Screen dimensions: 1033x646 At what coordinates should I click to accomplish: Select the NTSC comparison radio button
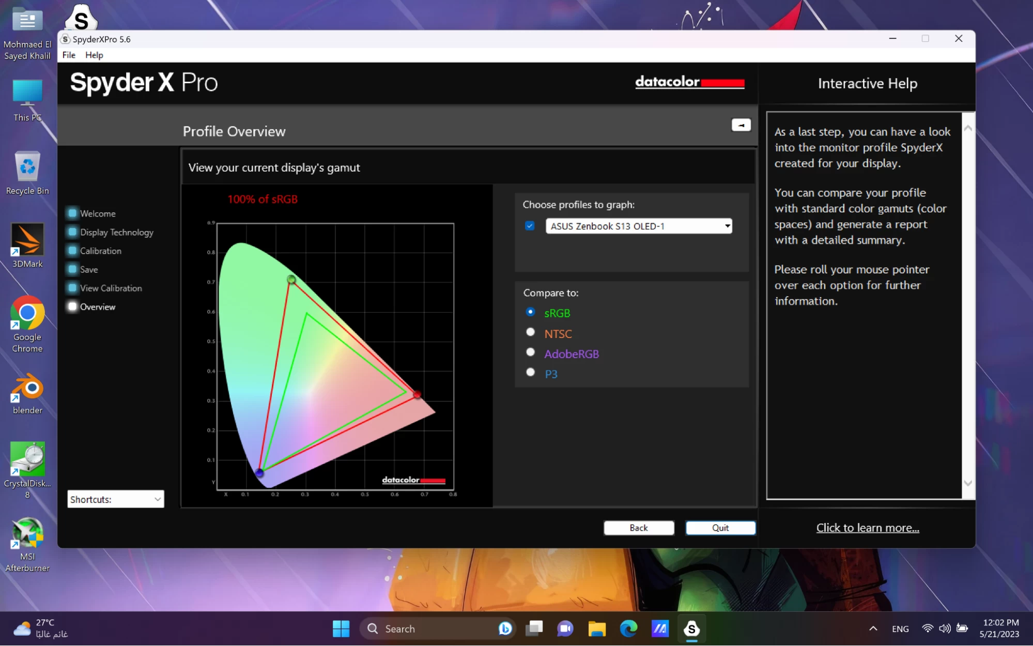(530, 332)
